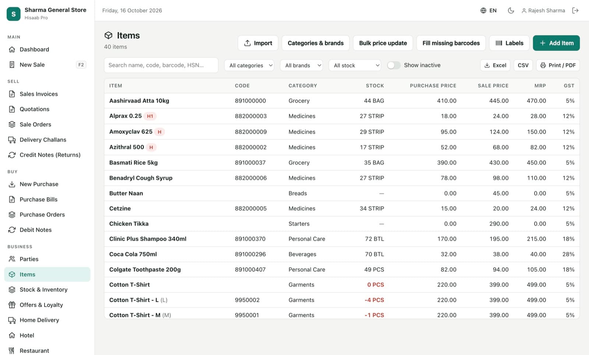Select the Aashirvaad Atta 10kg row
The height and width of the screenshot is (355, 589).
pyautogui.click(x=342, y=101)
